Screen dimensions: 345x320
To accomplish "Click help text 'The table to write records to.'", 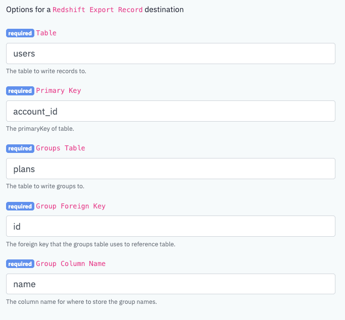I will click(46, 71).
